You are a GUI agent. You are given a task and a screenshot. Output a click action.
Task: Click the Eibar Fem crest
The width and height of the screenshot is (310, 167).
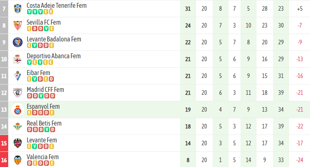pos(18,76)
